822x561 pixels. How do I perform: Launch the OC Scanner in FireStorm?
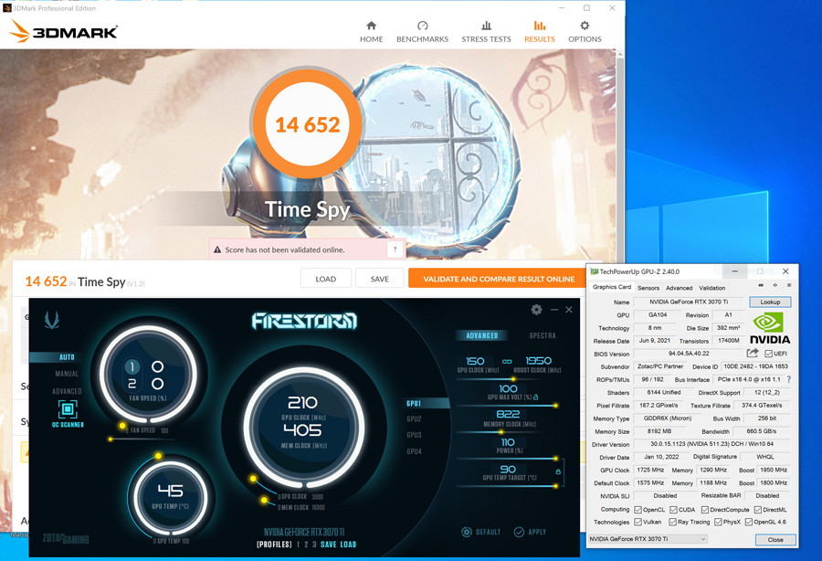coord(68,413)
